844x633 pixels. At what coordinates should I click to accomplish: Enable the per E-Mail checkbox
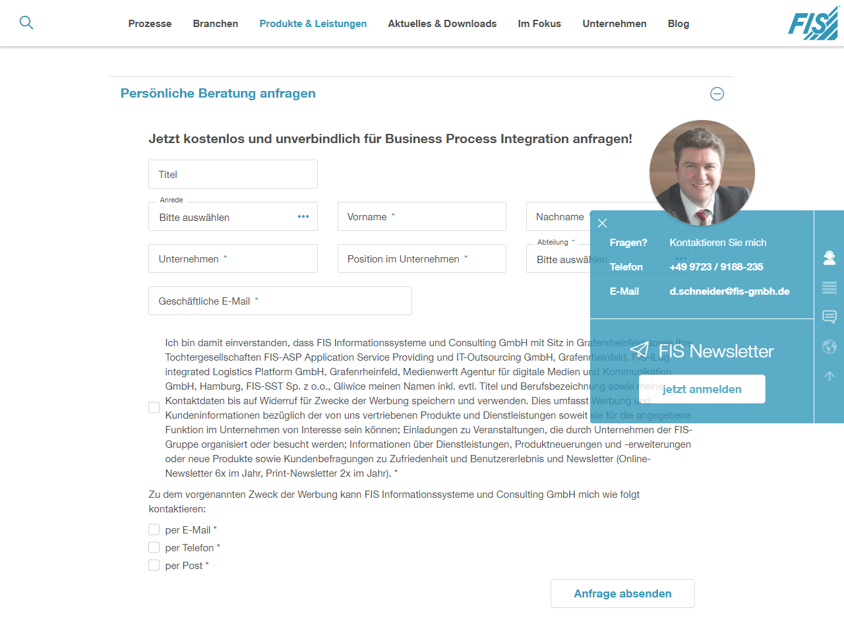(x=154, y=529)
